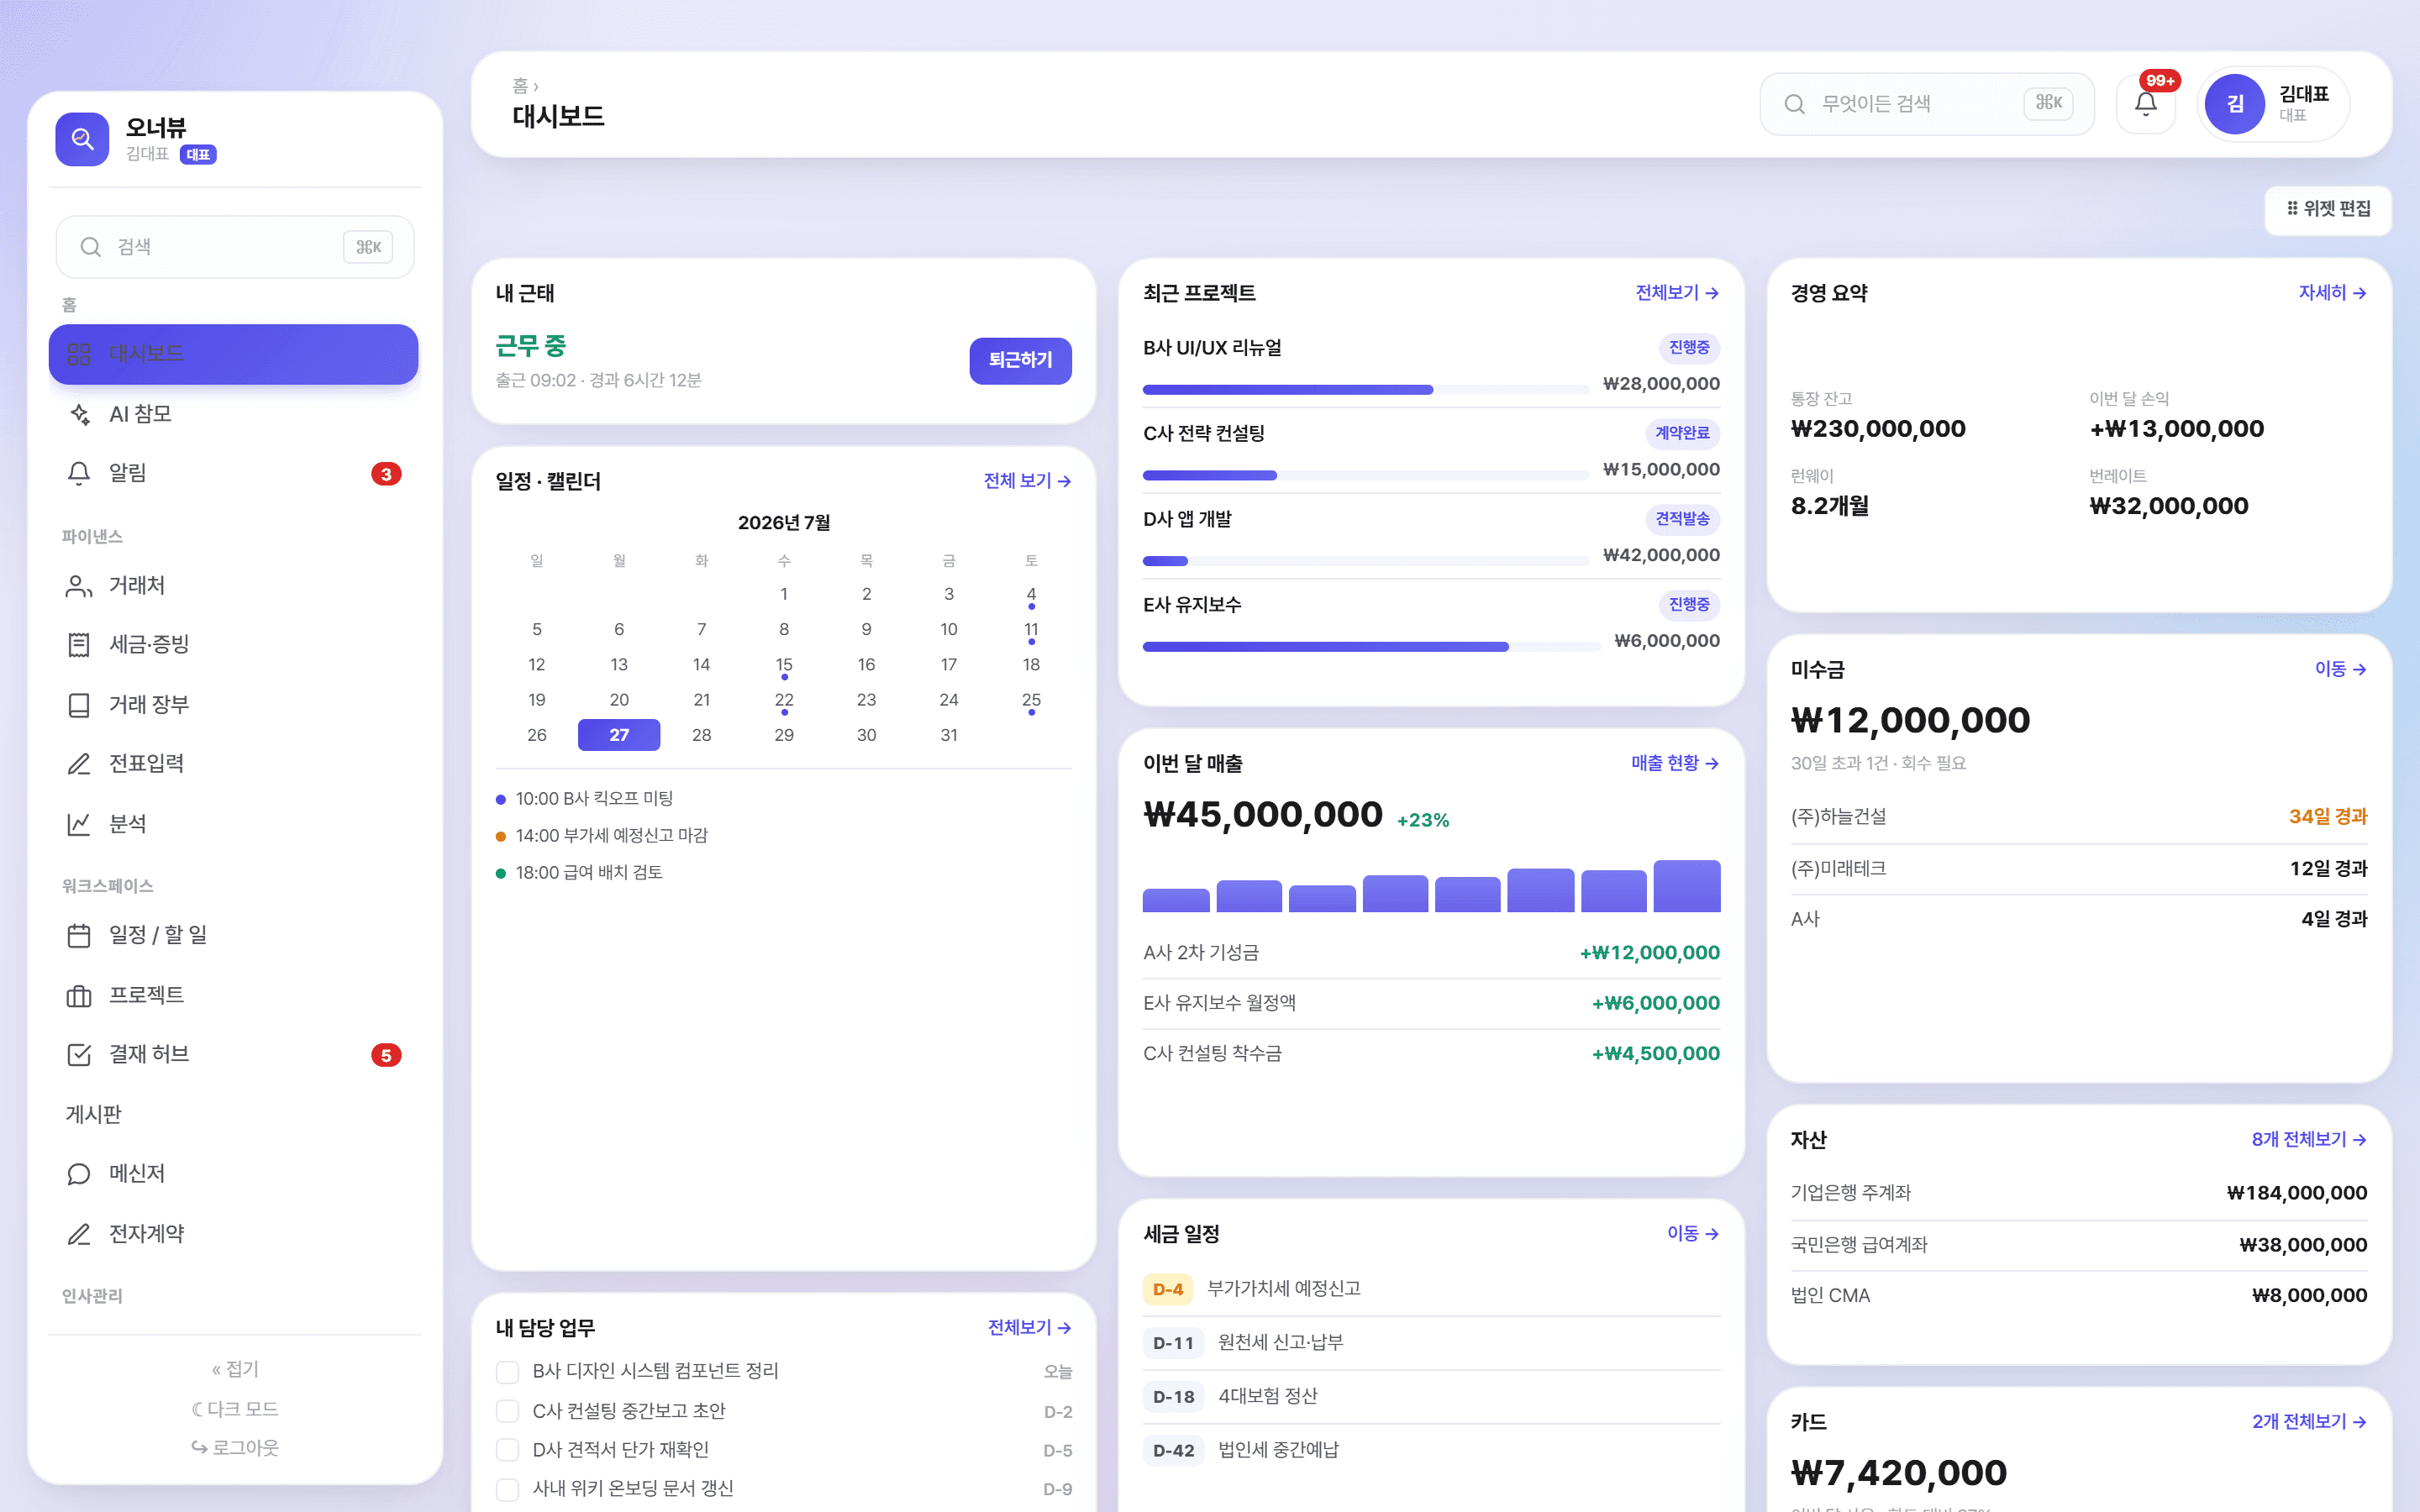
Task: Click the 분석 chart icon
Action: click(79, 824)
